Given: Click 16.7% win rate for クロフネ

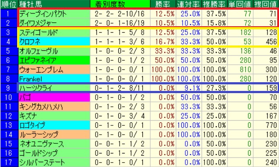Looking at the screenshot, I should point(165,42).
